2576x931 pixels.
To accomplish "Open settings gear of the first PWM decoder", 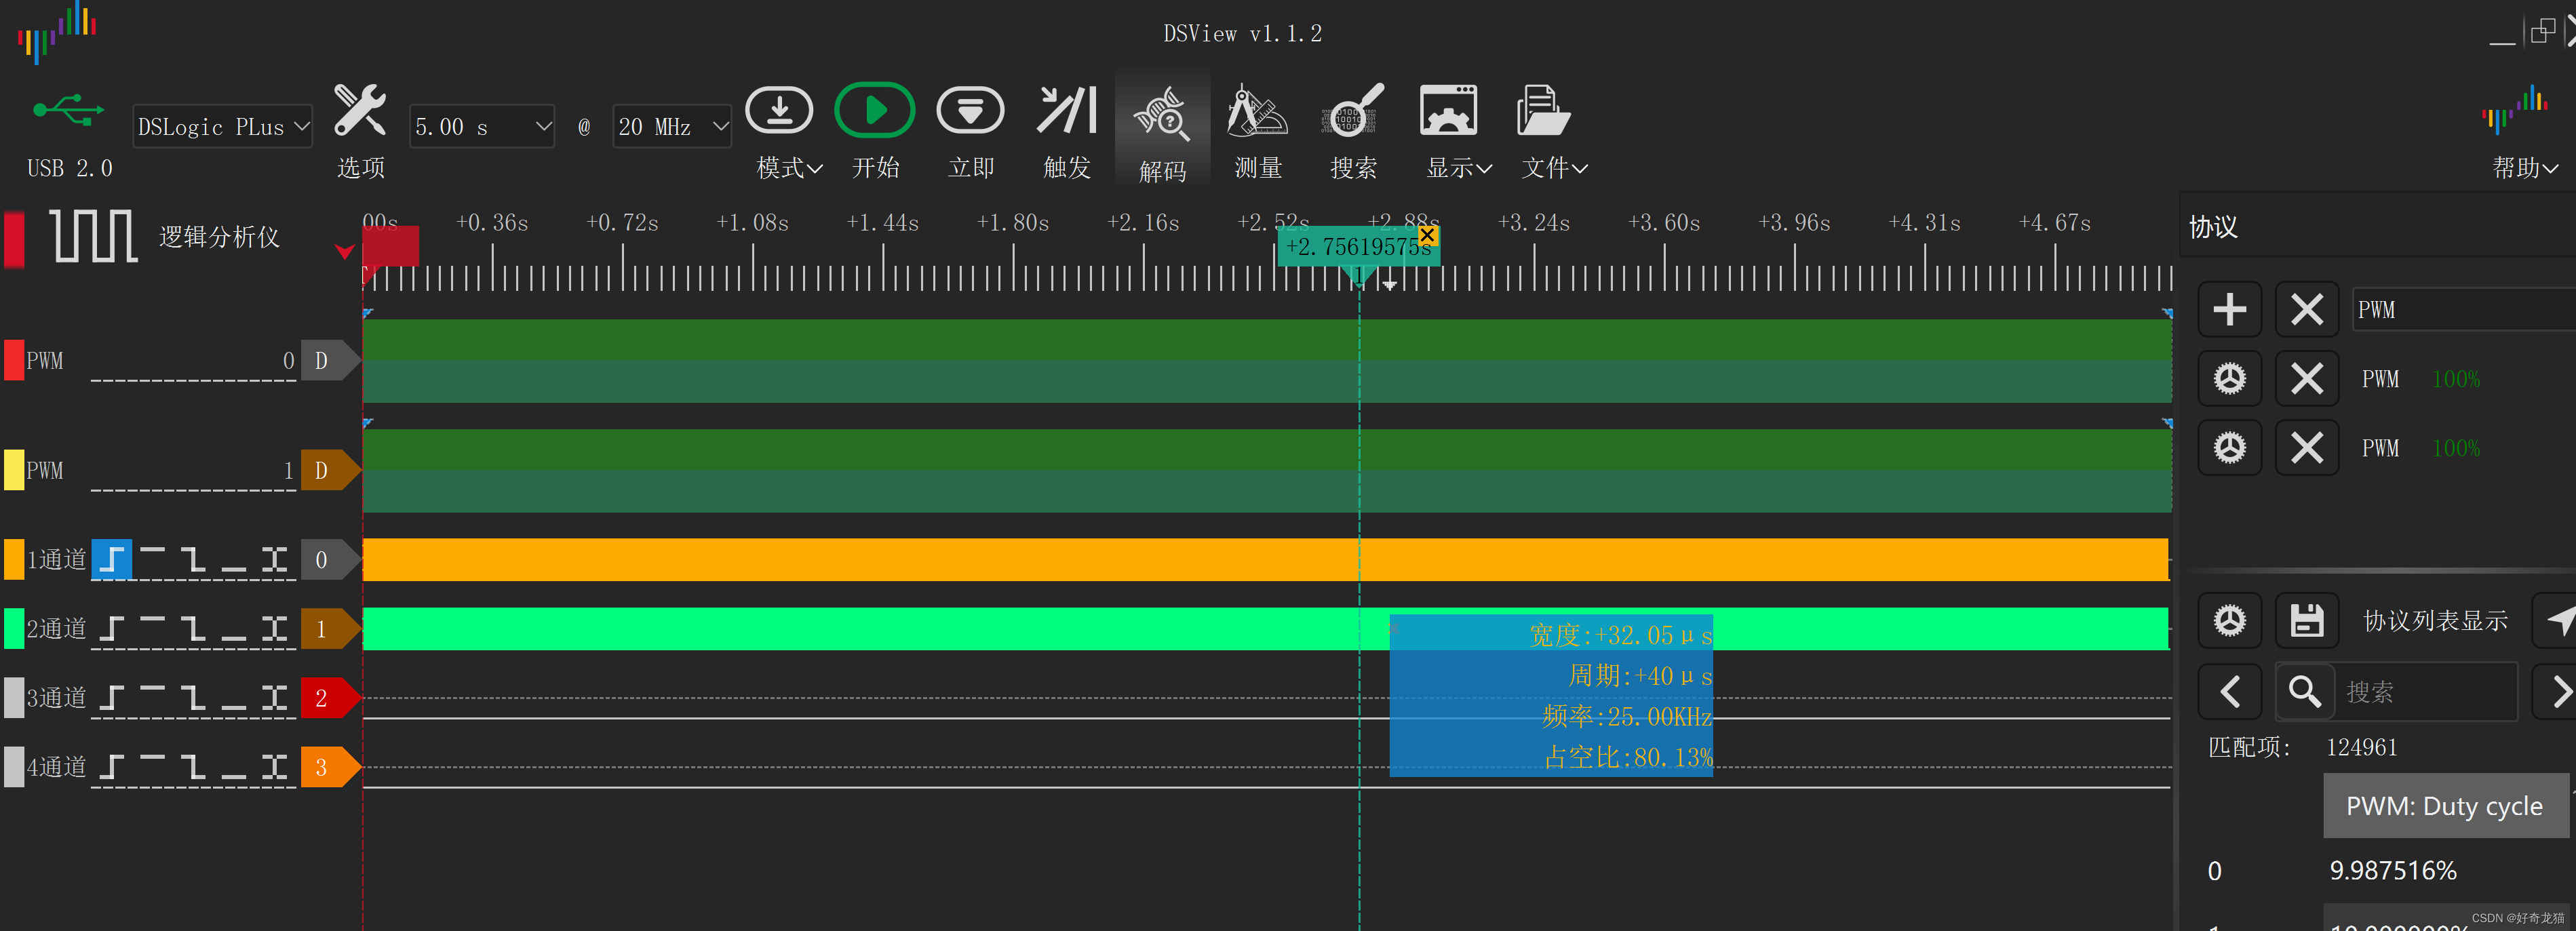I will (2230, 378).
